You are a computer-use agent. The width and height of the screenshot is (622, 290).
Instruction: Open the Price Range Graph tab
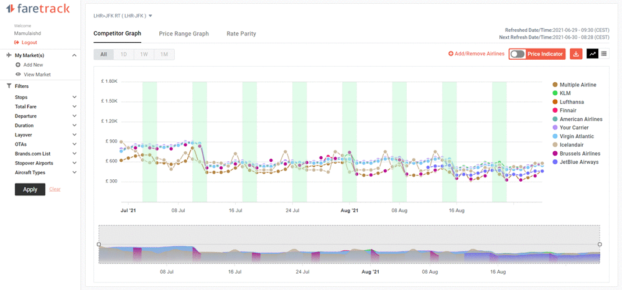coord(183,34)
